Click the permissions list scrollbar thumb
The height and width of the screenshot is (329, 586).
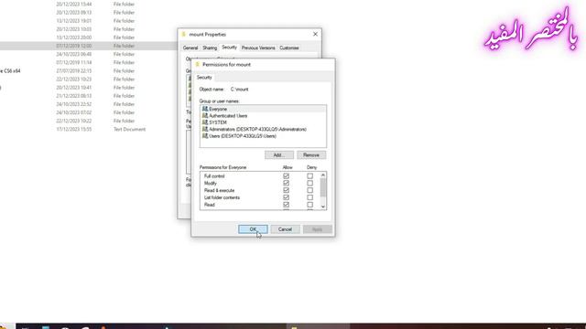(323, 186)
